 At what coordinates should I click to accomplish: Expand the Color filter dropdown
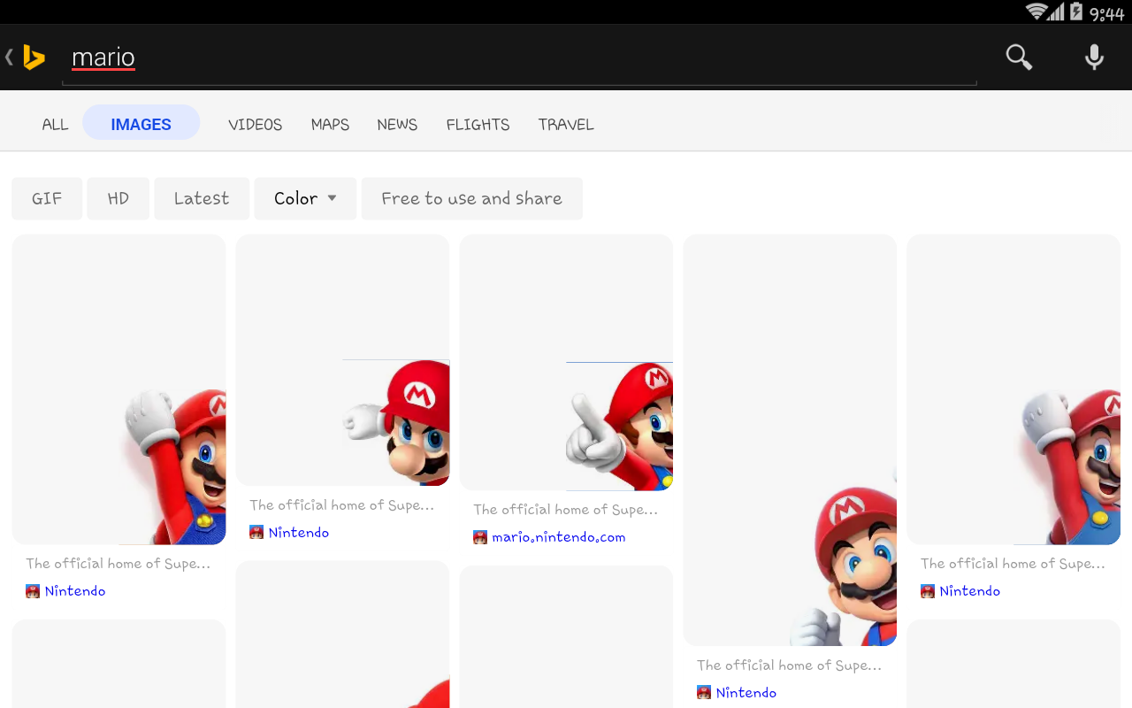coord(305,198)
